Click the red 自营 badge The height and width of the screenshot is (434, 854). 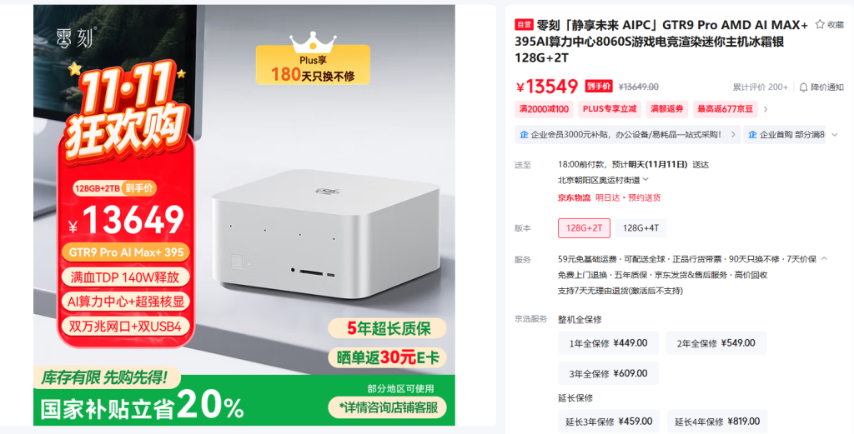[x=524, y=24]
